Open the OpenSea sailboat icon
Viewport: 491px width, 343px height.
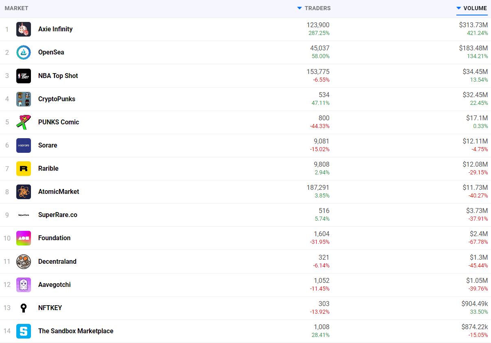24,52
